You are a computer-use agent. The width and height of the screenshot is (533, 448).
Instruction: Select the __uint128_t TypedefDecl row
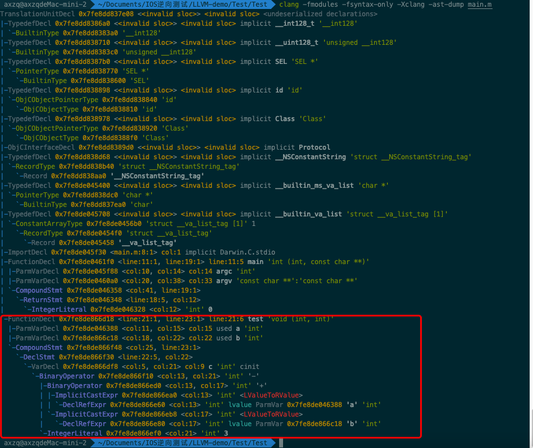199,43
